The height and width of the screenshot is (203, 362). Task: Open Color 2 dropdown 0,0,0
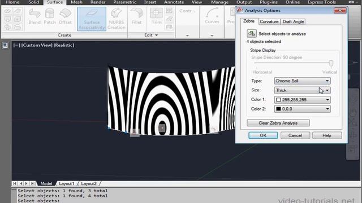click(x=302, y=109)
